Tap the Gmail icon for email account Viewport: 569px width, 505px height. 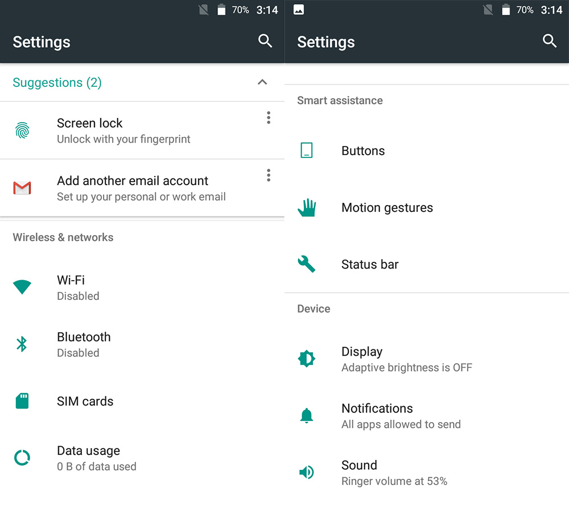[x=22, y=187]
